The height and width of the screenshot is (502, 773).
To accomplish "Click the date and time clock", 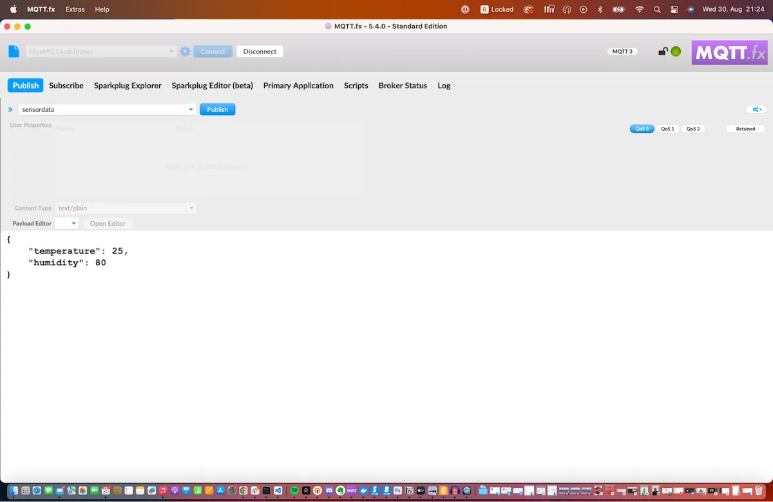I will [x=734, y=9].
